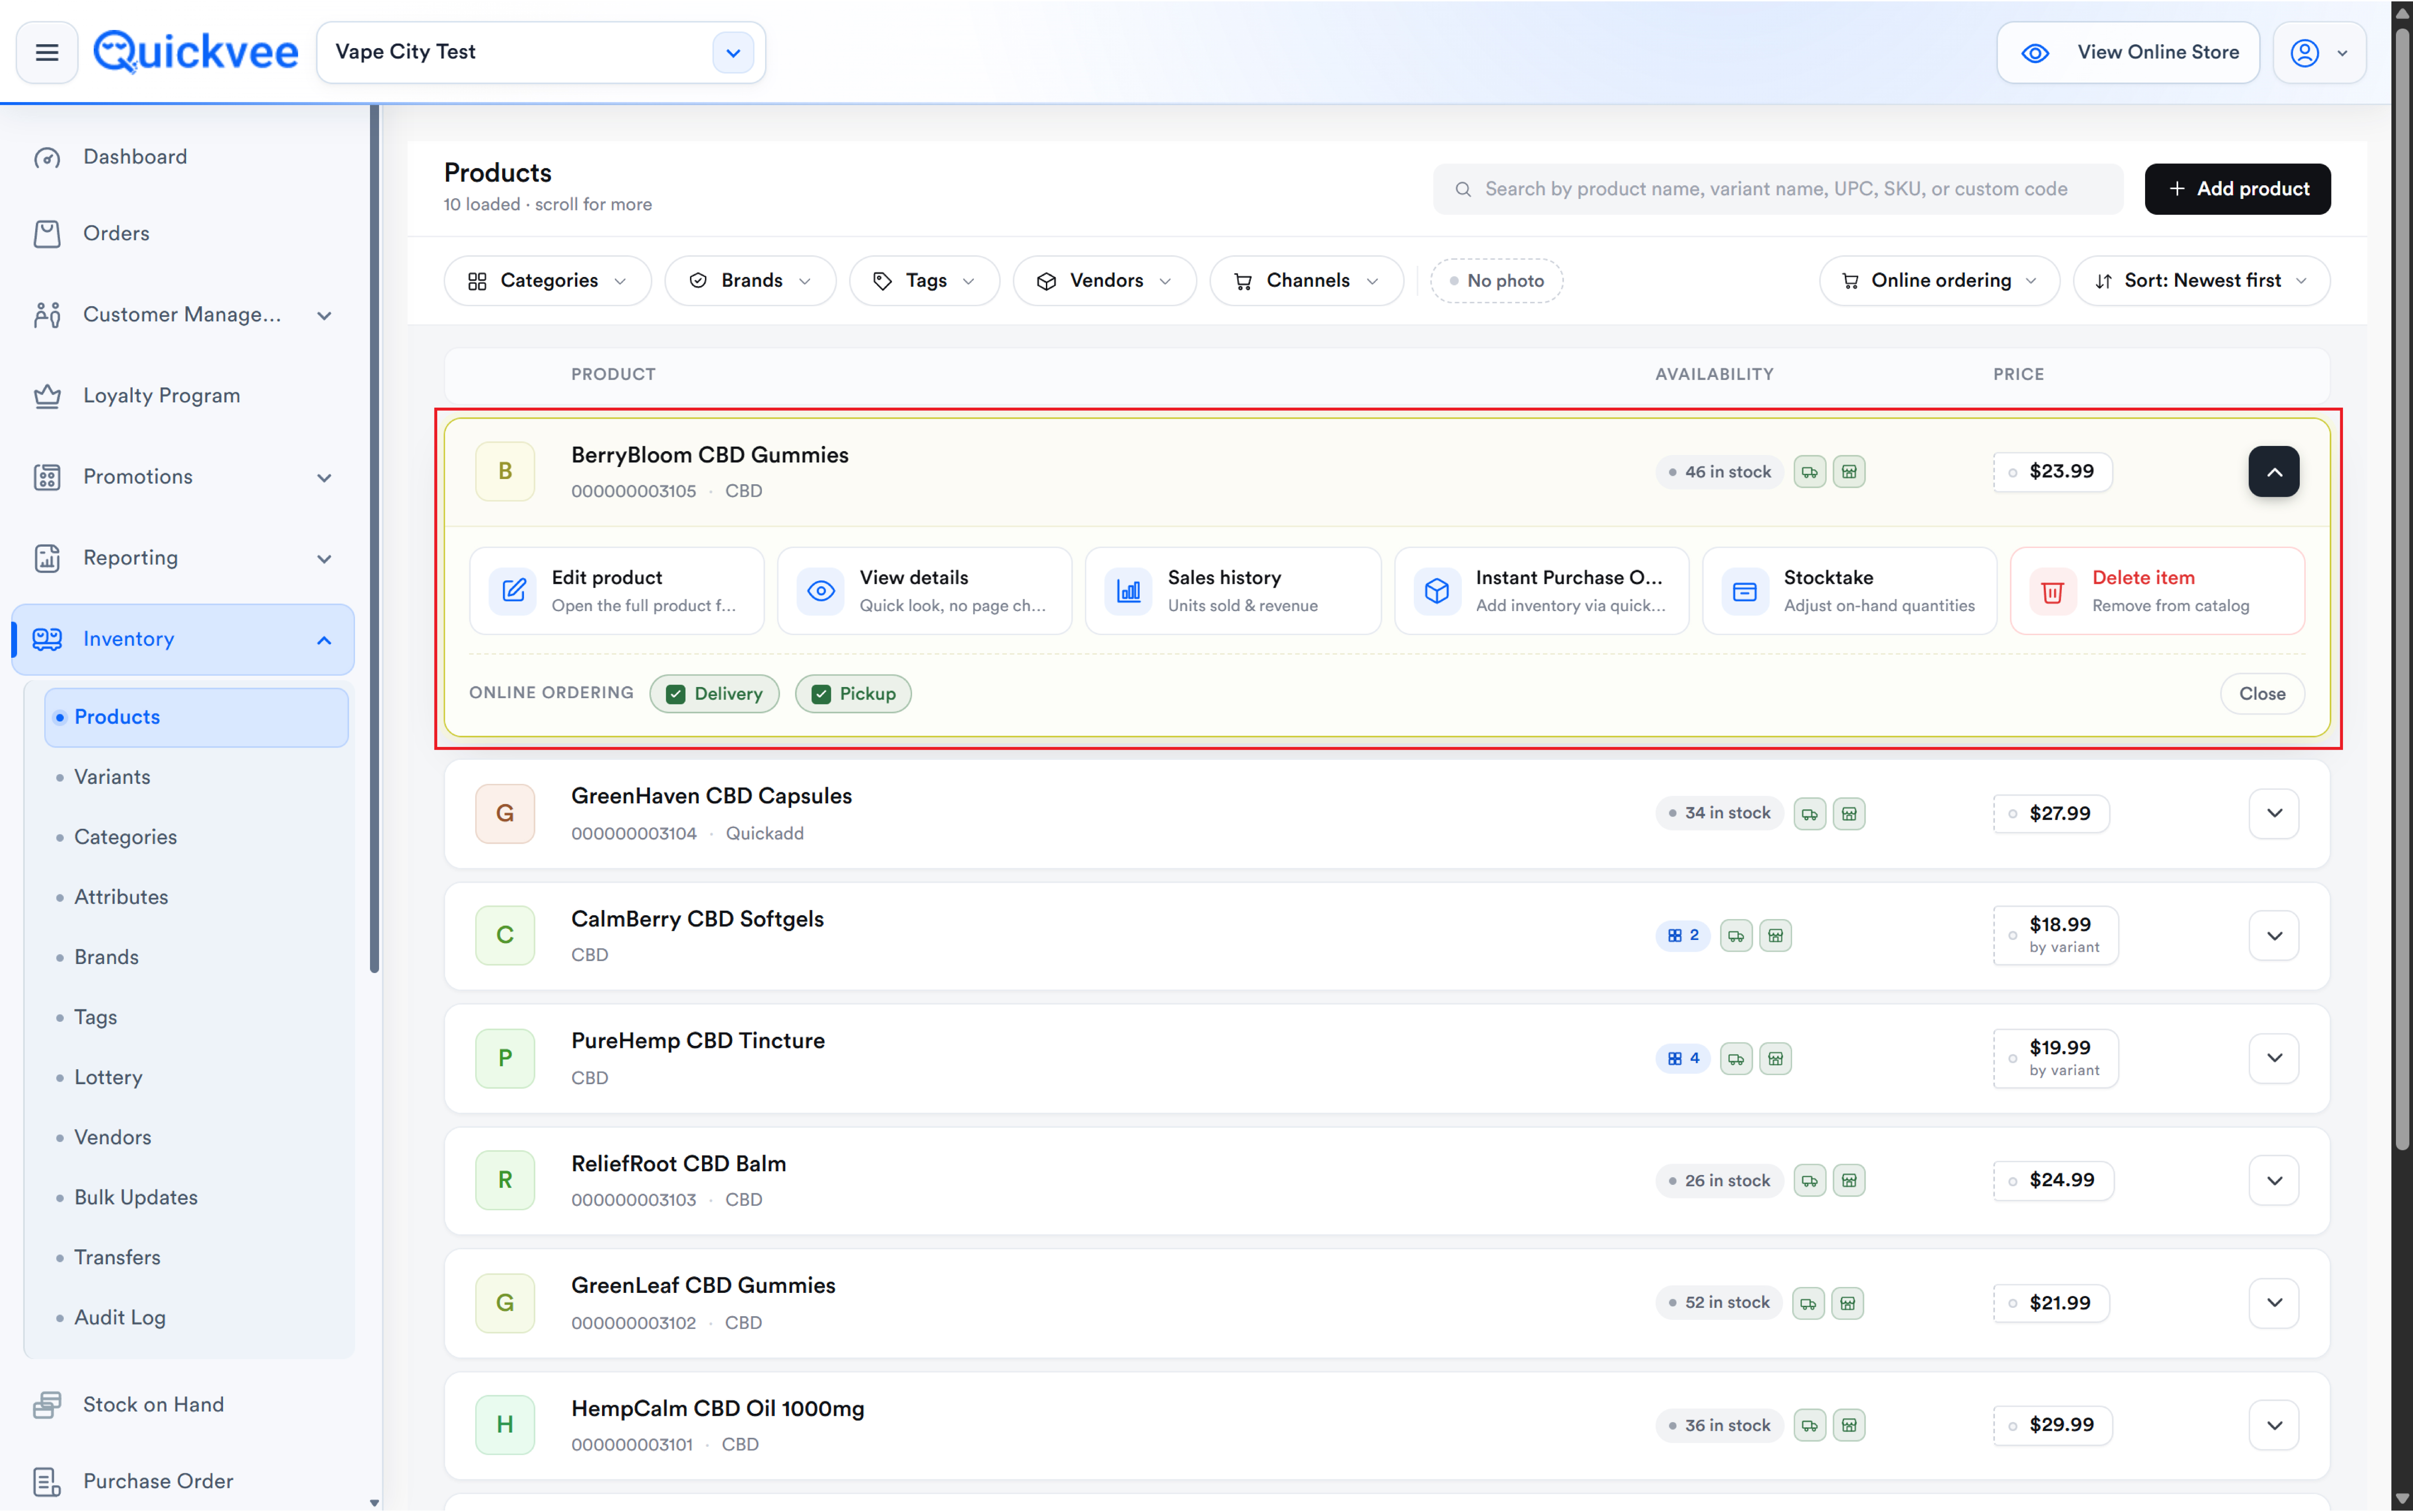The width and height of the screenshot is (2413, 1512).
Task: Expand the GreenHaven CBD Capsules row
Action: point(2274,813)
